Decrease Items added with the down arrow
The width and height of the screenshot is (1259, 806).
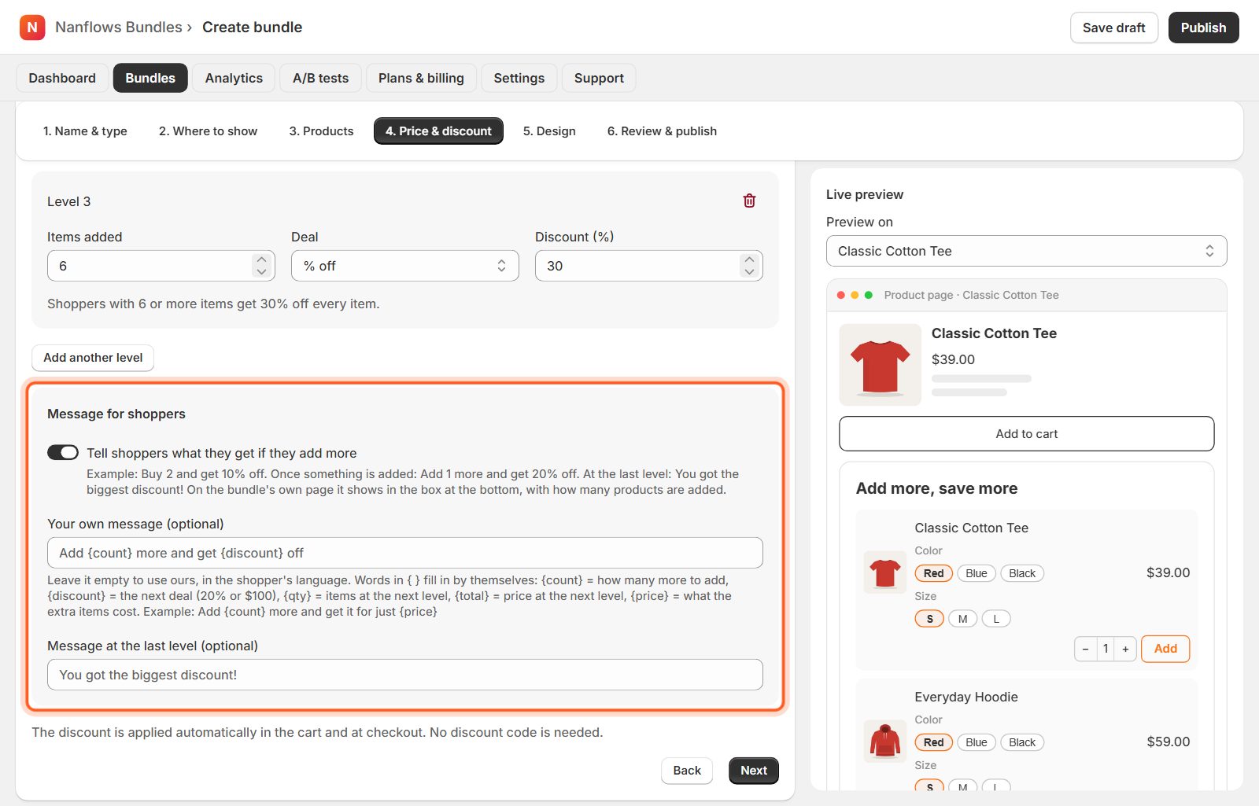[261, 272]
